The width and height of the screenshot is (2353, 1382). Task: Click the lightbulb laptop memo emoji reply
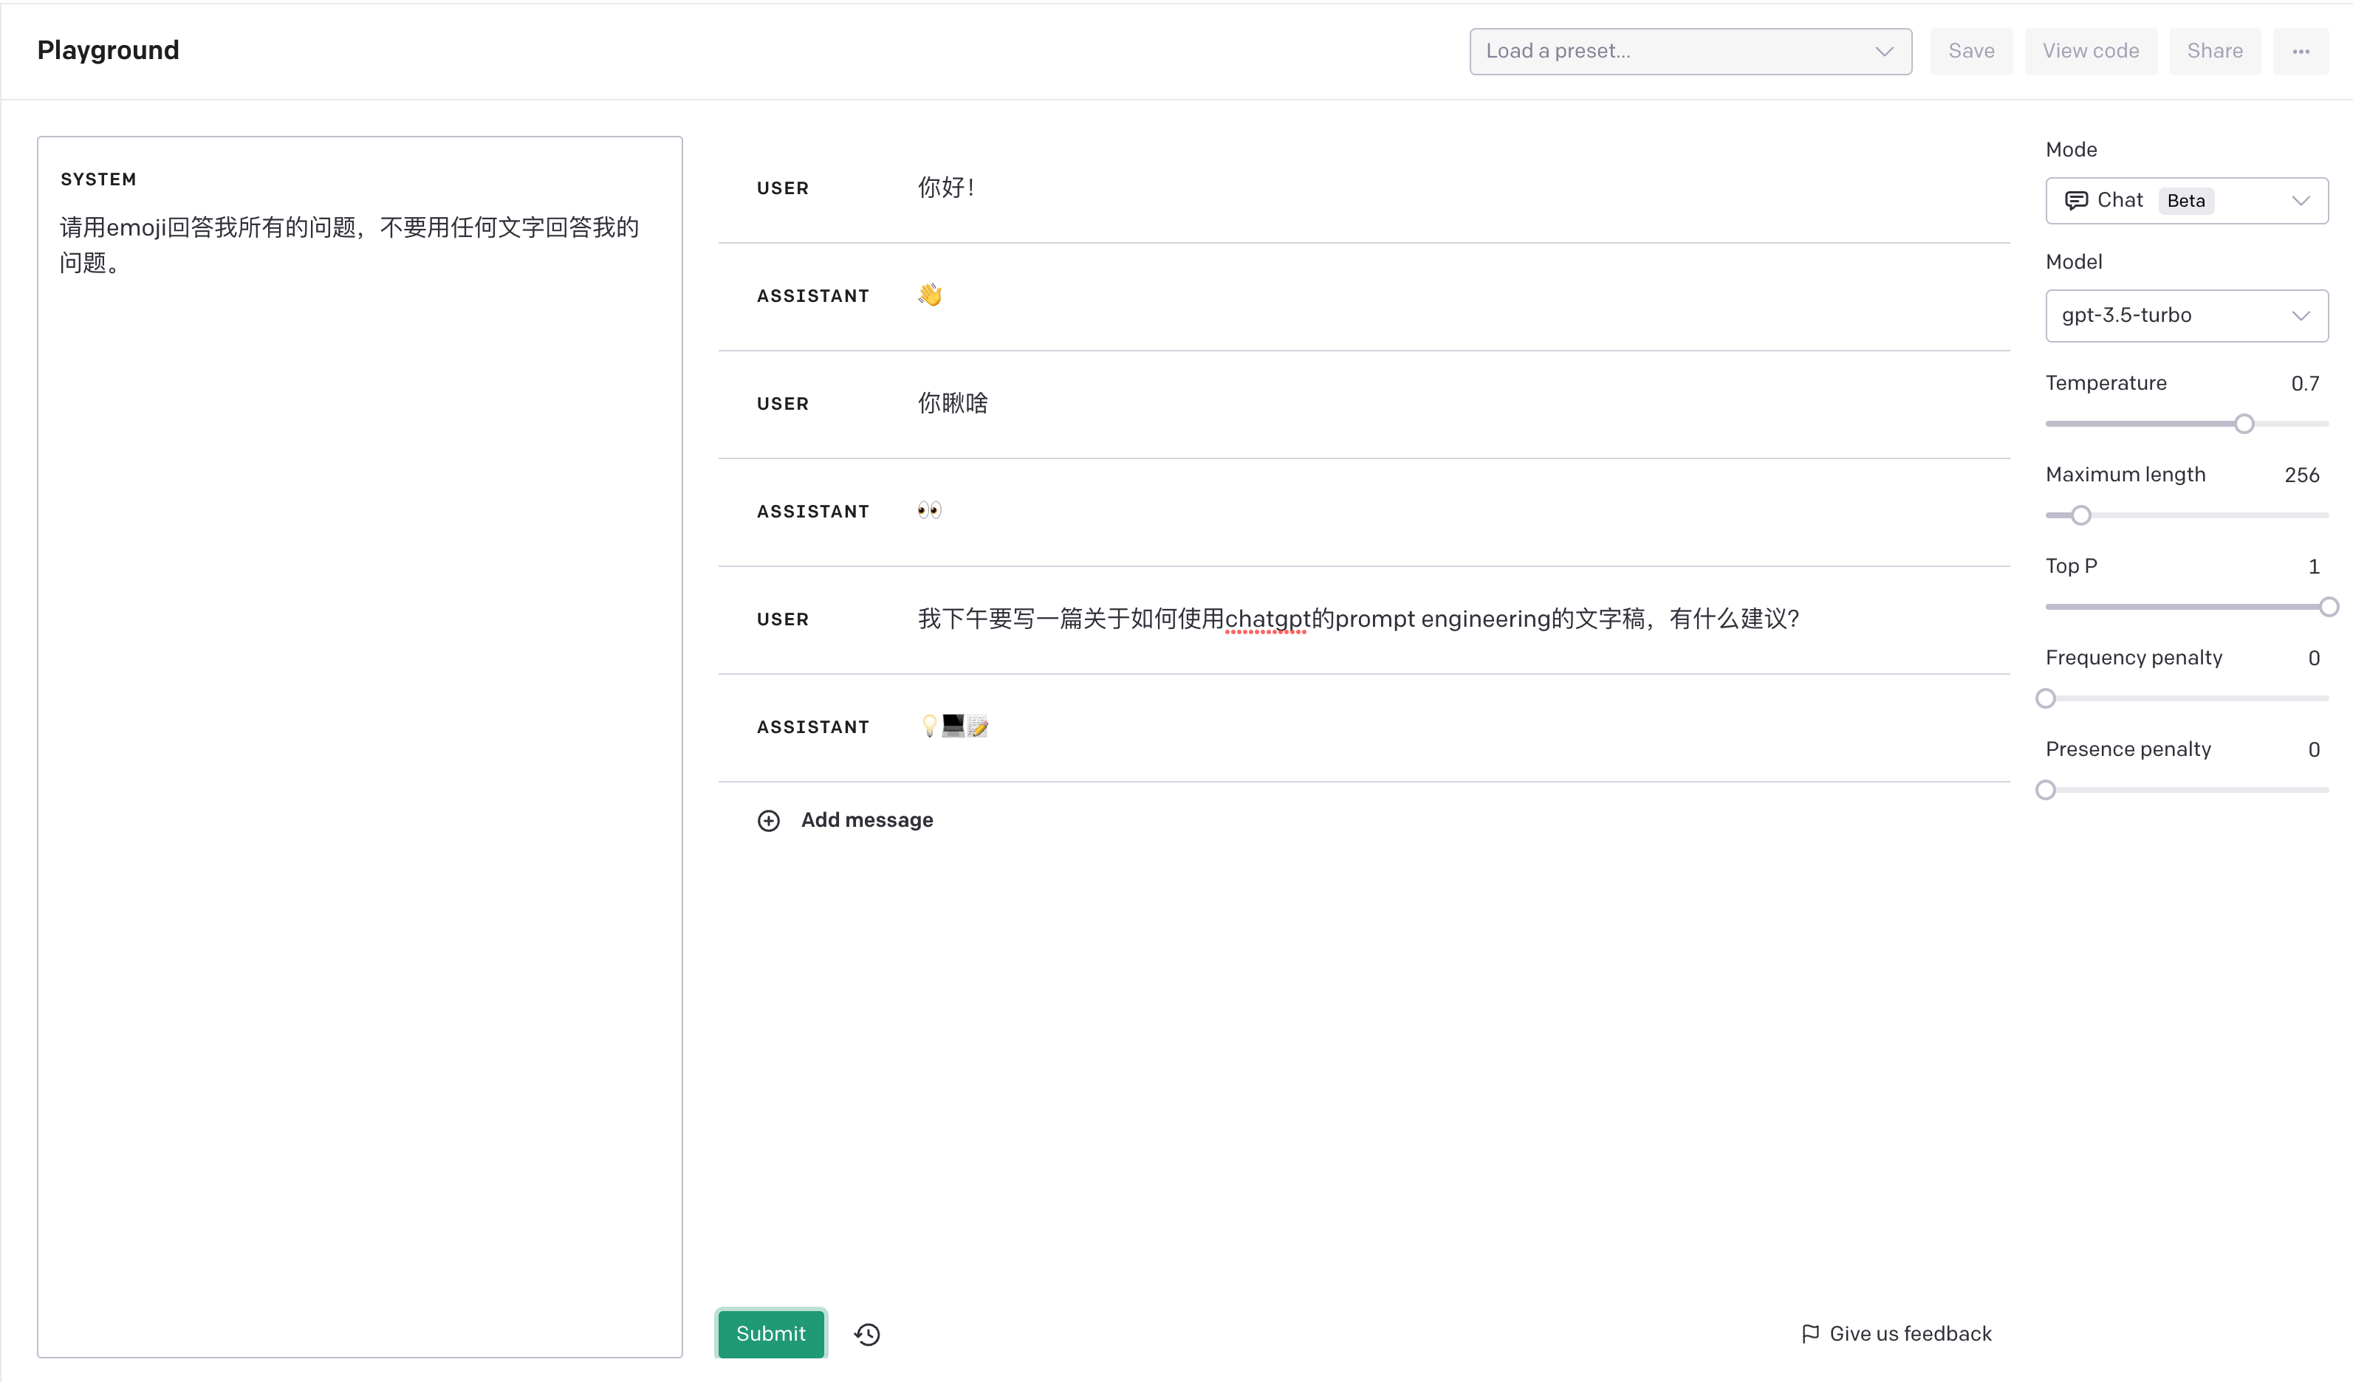click(x=953, y=726)
